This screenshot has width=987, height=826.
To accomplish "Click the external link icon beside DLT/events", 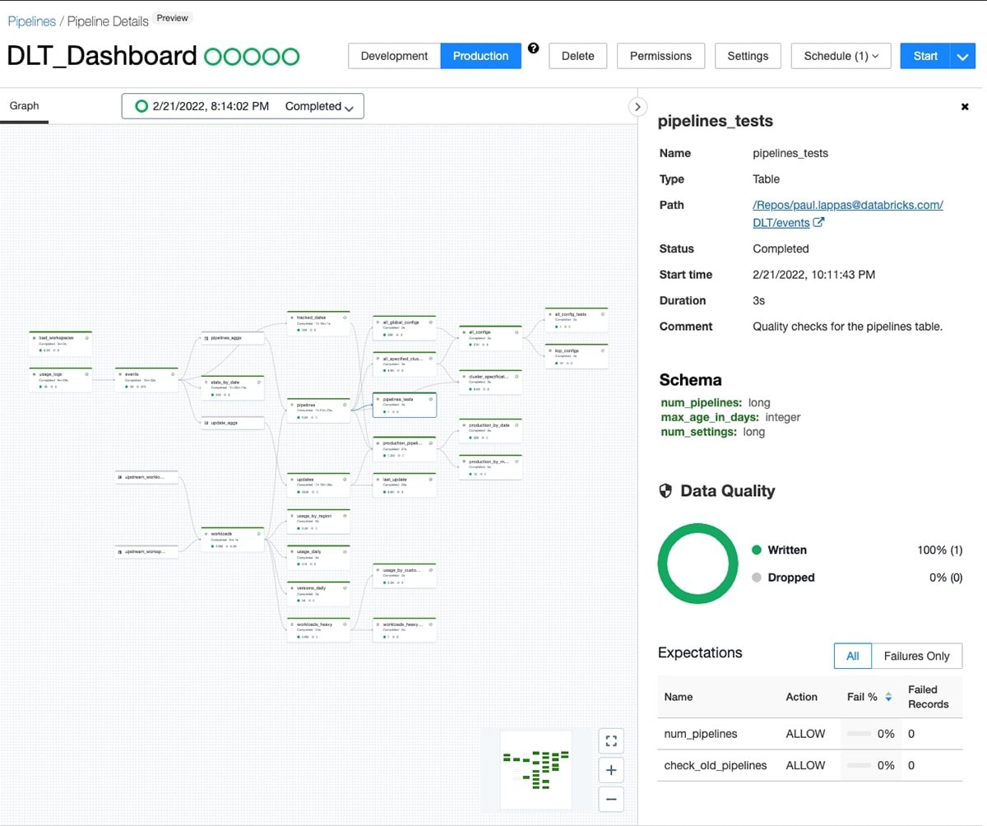I will click(x=818, y=222).
